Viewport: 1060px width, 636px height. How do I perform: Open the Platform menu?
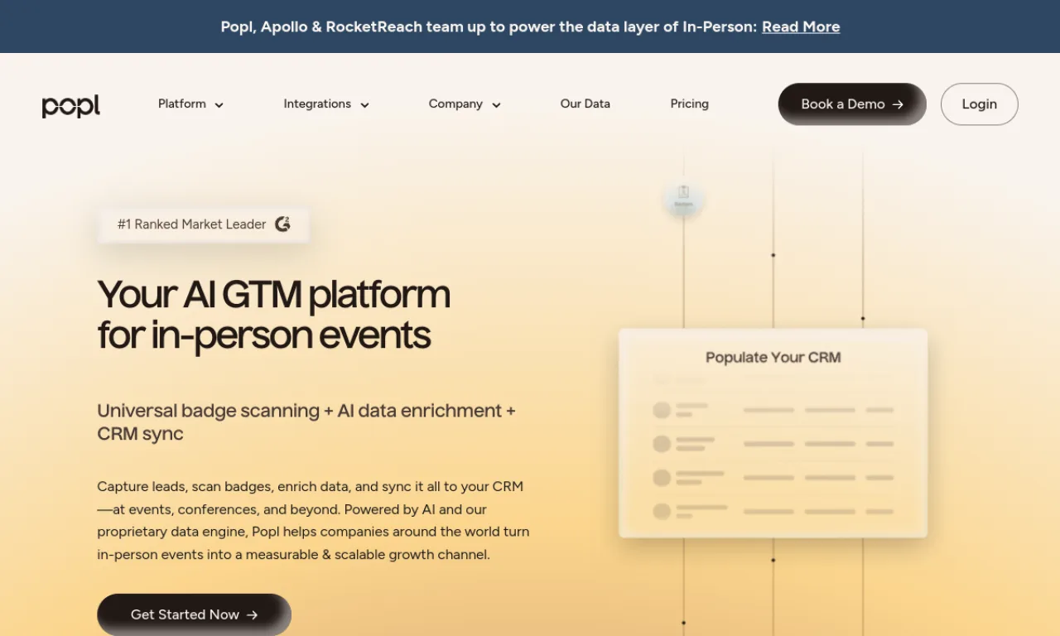(x=182, y=104)
